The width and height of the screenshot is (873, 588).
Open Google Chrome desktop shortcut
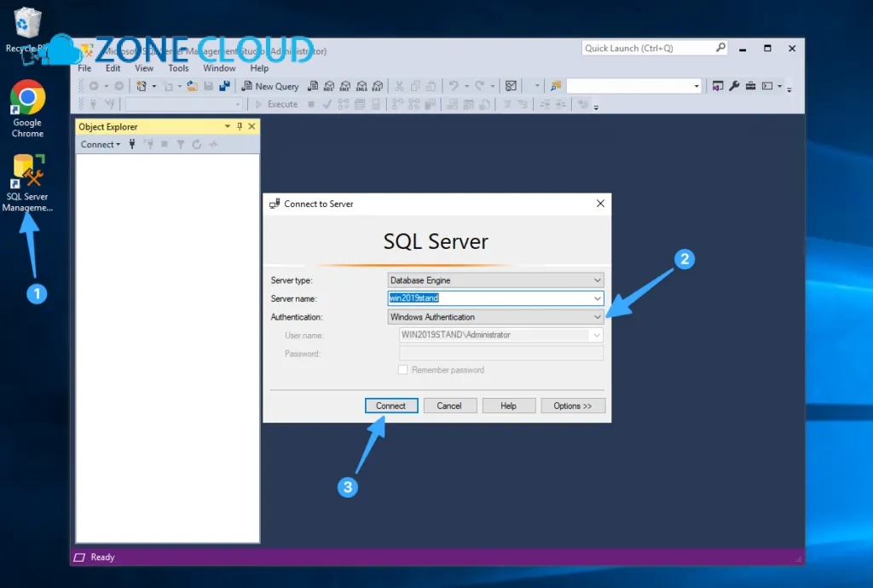pos(27,108)
